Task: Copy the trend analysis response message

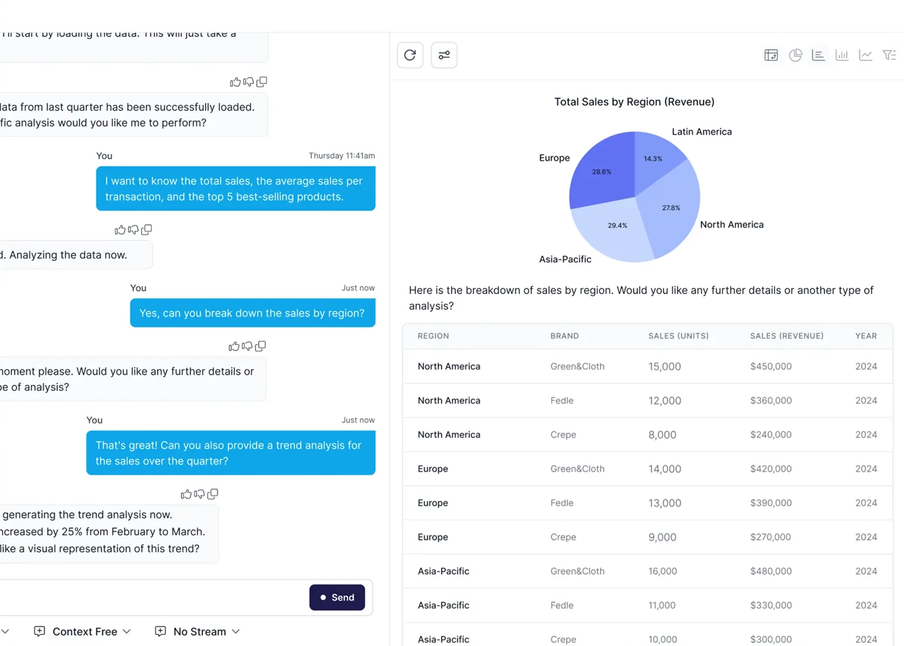Action: tap(213, 494)
